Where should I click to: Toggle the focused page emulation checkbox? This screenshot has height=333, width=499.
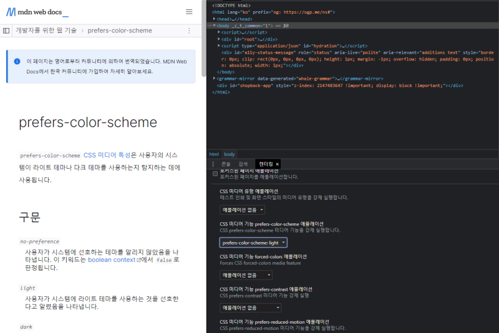click(215, 174)
